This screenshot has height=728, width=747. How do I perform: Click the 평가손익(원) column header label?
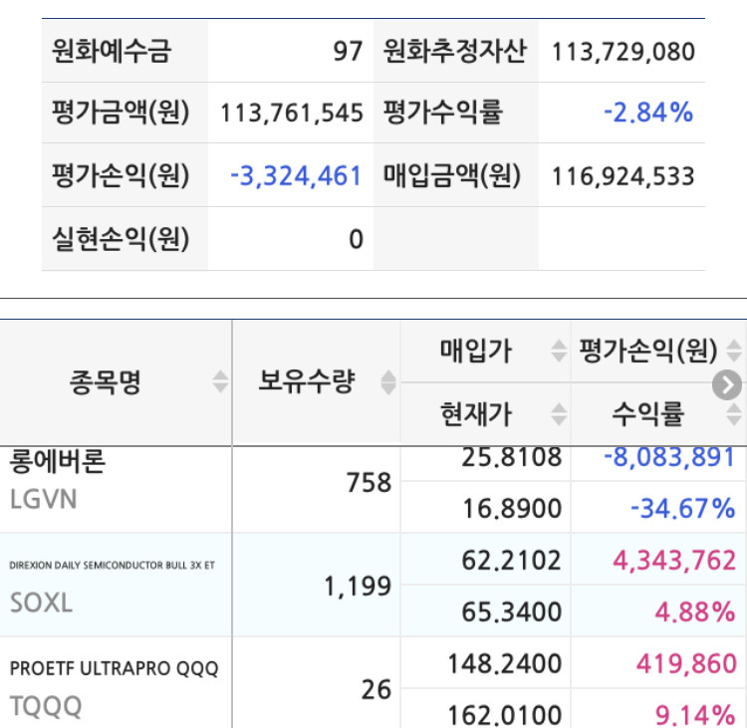648,352
